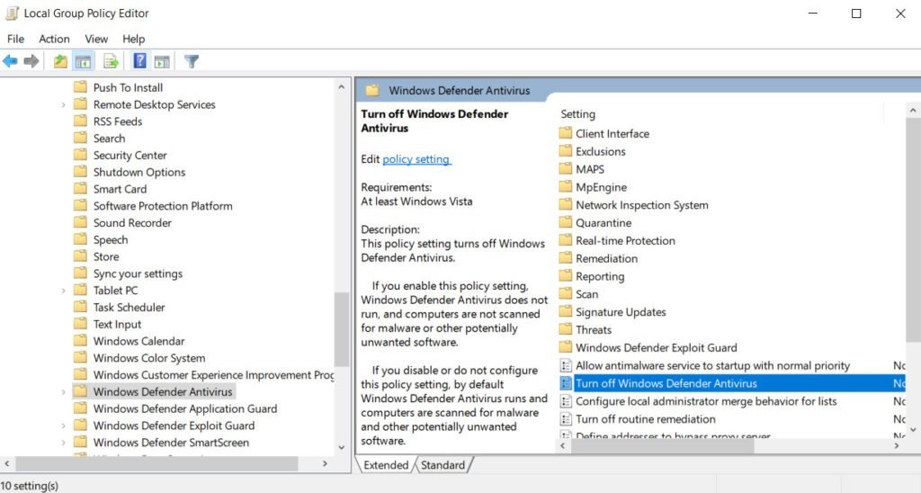The height and width of the screenshot is (493, 921).
Task: Expand the Windows Defender Antivirus tree node
Action: (x=64, y=391)
